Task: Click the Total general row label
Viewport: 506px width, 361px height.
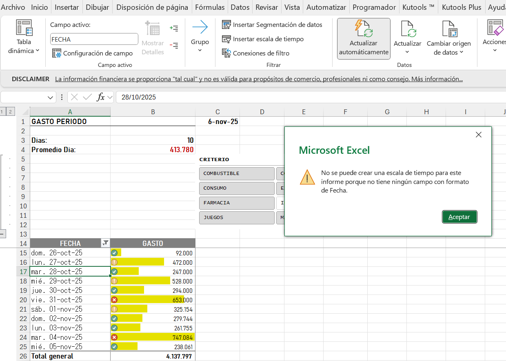Action: 70,356
